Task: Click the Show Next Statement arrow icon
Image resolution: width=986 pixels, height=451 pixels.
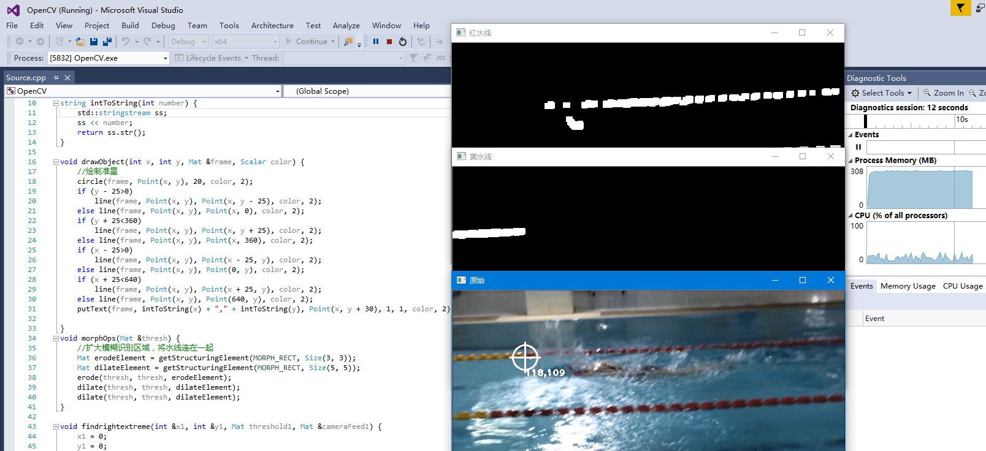Action: (439, 42)
